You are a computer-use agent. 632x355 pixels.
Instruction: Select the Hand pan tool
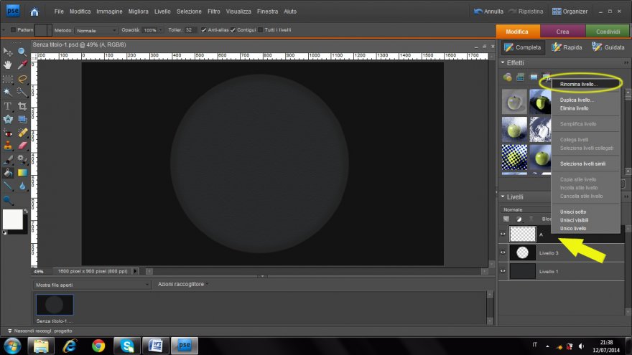click(x=8, y=65)
